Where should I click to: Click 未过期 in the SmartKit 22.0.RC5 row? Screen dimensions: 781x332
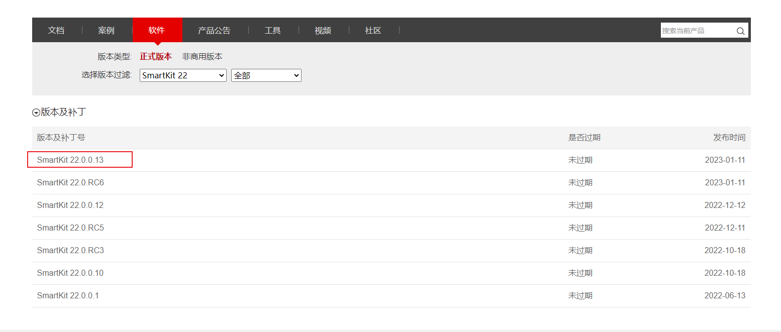click(580, 228)
